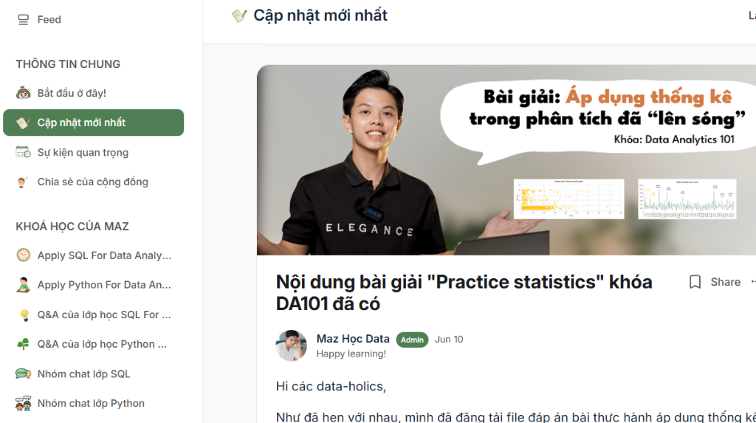Open the post cover banner image
Viewport: 756px width, 423px height.
pyautogui.click(x=506, y=160)
